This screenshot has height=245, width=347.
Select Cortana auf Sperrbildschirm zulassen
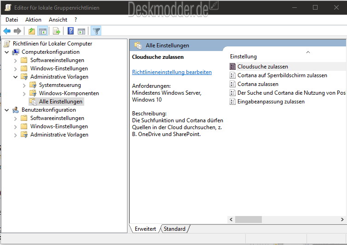pyautogui.click(x=282, y=75)
